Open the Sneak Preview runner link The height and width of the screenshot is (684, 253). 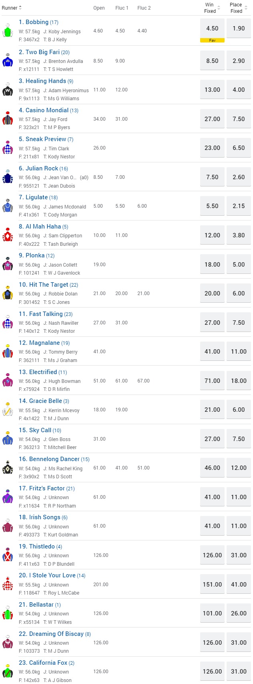tap(46, 139)
